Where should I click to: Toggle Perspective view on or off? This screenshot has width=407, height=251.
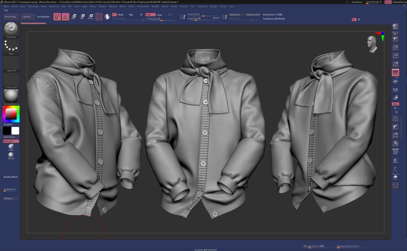click(395, 72)
